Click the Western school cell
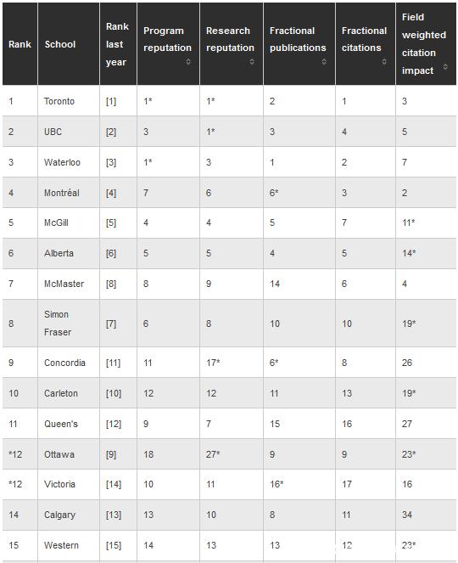 [69, 545]
